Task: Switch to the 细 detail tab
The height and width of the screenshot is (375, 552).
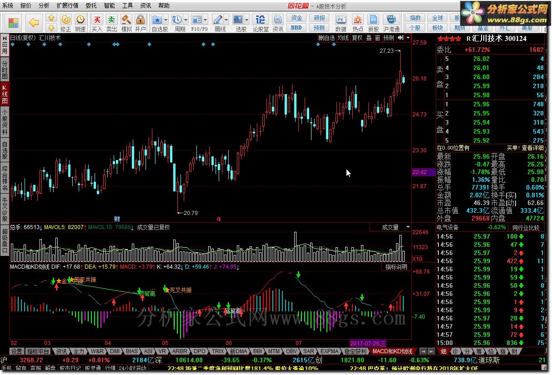Action: tap(443, 351)
